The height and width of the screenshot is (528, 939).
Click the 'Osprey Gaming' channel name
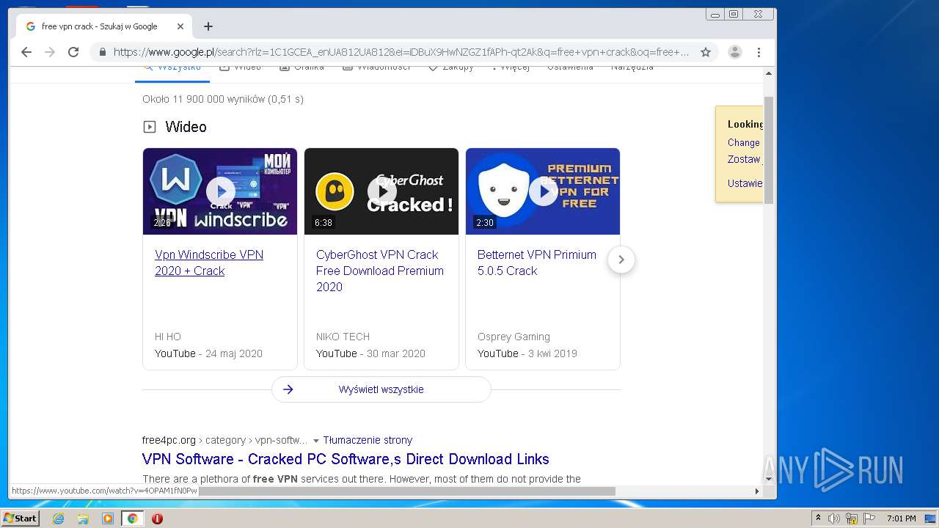point(514,337)
